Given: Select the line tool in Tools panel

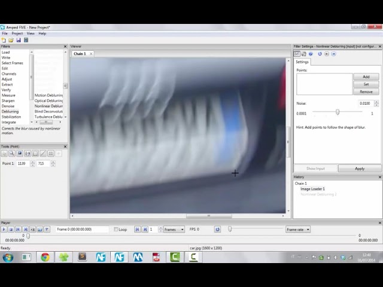Looking at the screenshot, I should (x=42, y=154).
